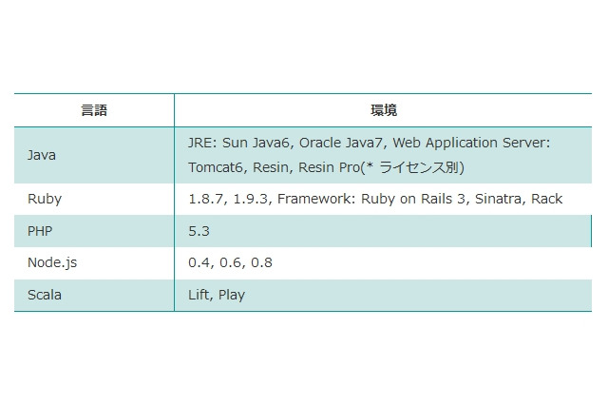Select the 言語 column header
Viewport: 608px width, 405px height.
[94, 110]
